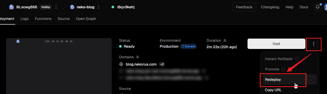
Task: Click the Ready status text
Action: 129,46
